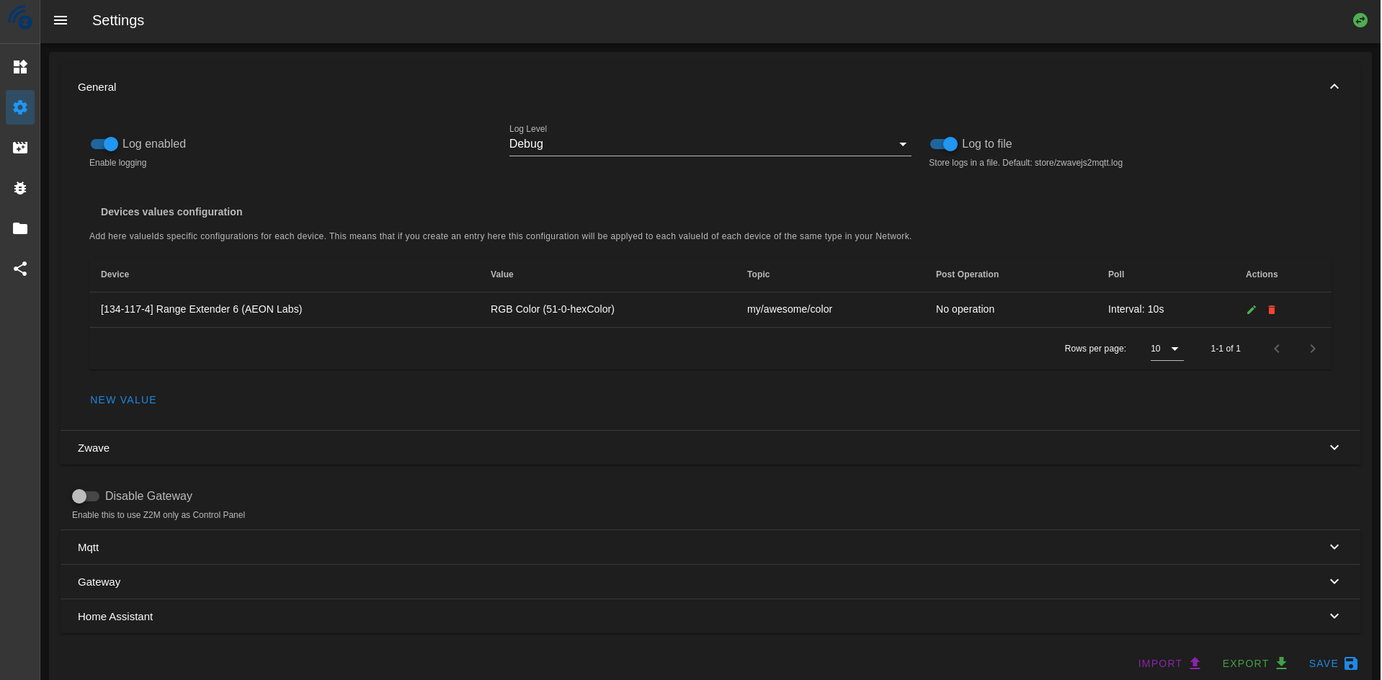Click the EXPORT settings button
1382x680 pixels.
pyautogui.click(x=1254, y=663)
